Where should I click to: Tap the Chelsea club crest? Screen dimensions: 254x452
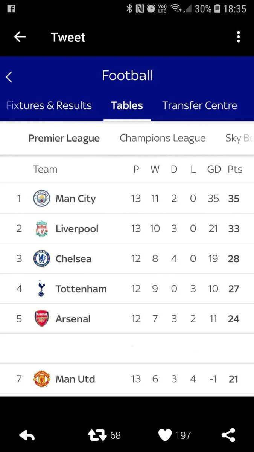coord(41,259)
